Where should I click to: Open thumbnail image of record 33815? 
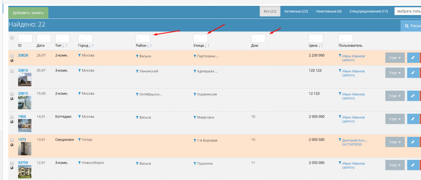click(x=25, y=103)
